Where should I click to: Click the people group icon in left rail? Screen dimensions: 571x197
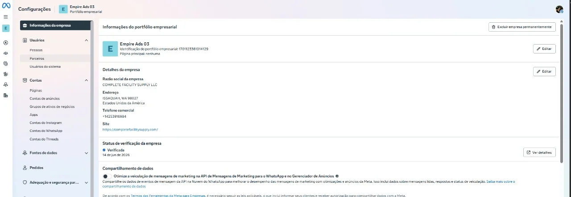(6, 53)
